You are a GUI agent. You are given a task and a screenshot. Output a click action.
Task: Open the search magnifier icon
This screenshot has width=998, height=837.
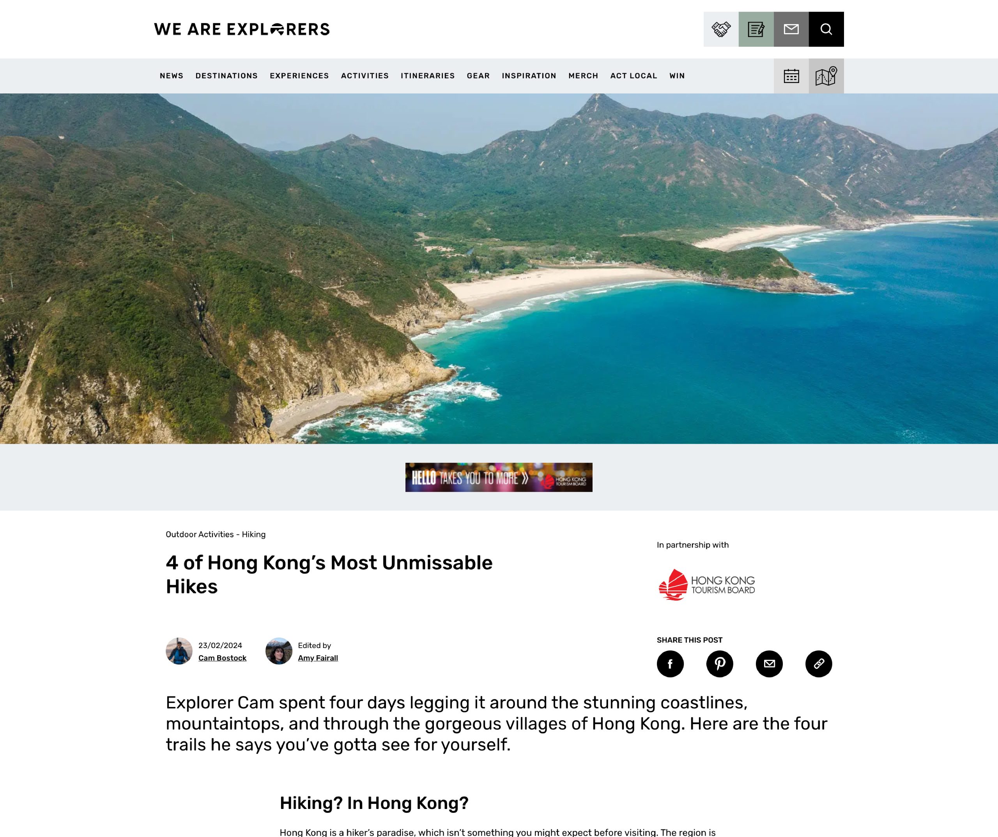[826, 29]
